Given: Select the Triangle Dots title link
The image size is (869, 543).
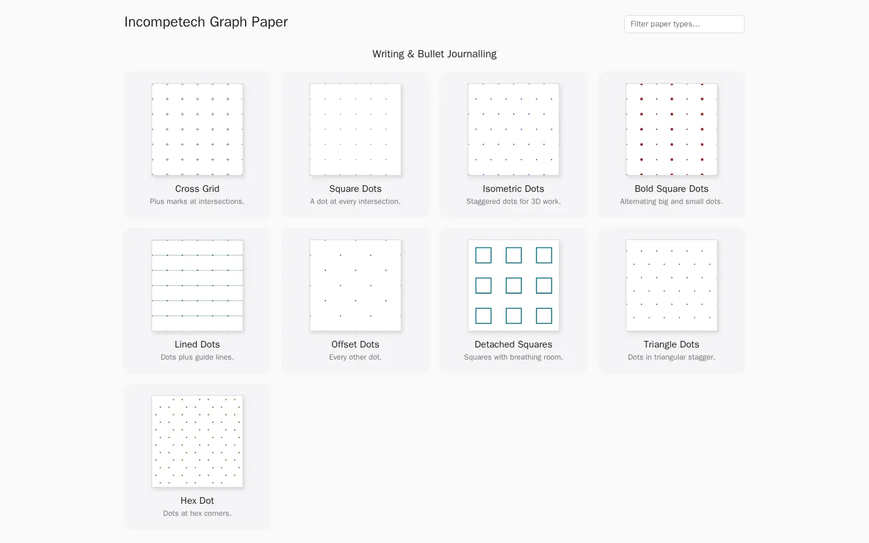Looking at the screenshot, I should pyautogui.click(x=672, y=345).
